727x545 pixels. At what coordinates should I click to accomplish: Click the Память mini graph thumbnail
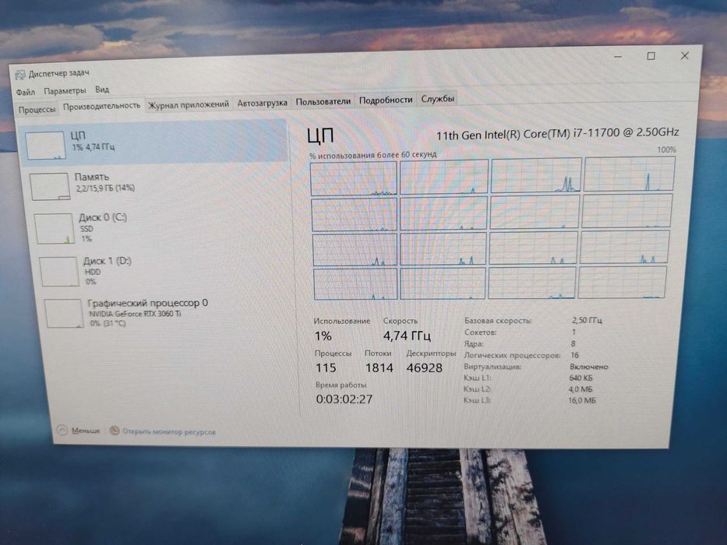coord(50,187)
